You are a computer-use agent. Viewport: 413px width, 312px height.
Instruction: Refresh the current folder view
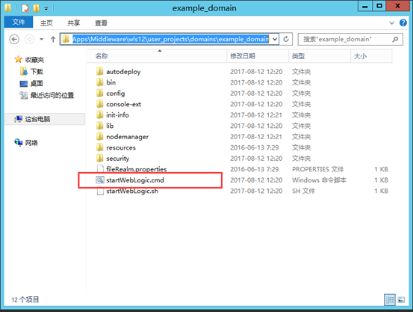pyautogui.click(x=286, y=40)
